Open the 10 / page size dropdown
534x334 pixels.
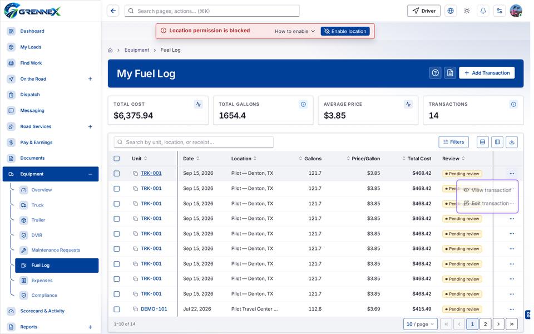(x=420, y=324)
